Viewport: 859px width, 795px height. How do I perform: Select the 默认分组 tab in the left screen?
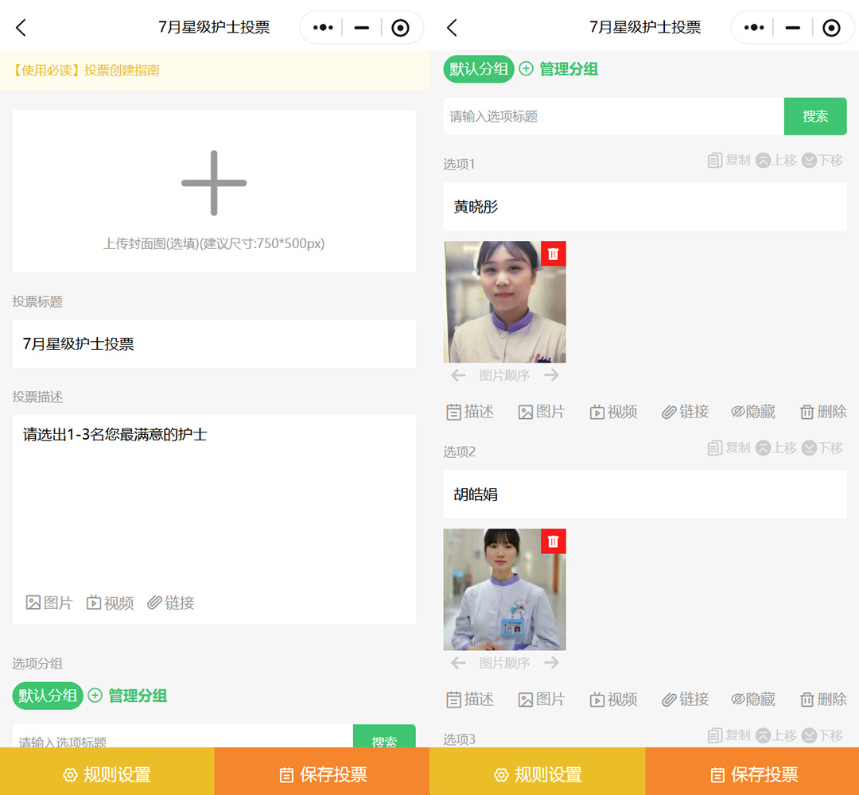click(48, 696)
